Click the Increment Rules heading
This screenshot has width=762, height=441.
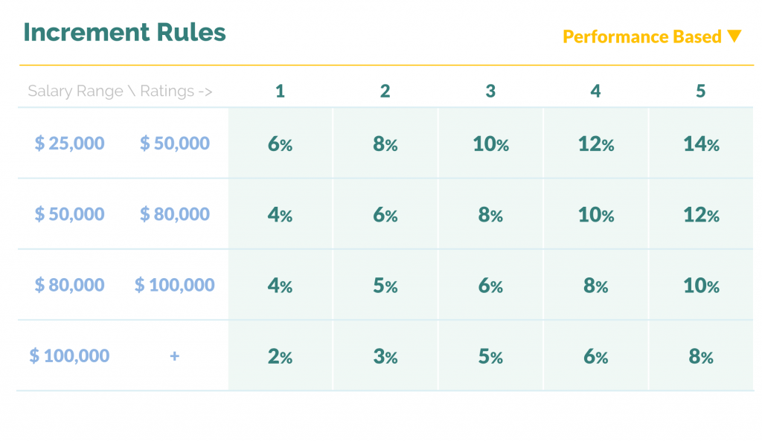click(124, 33)
